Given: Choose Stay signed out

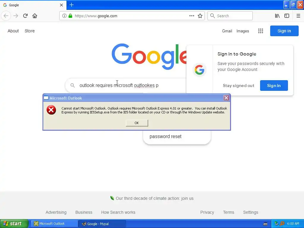Looking at the screenshot, I should pyautogui.click(x=238, y=85).
